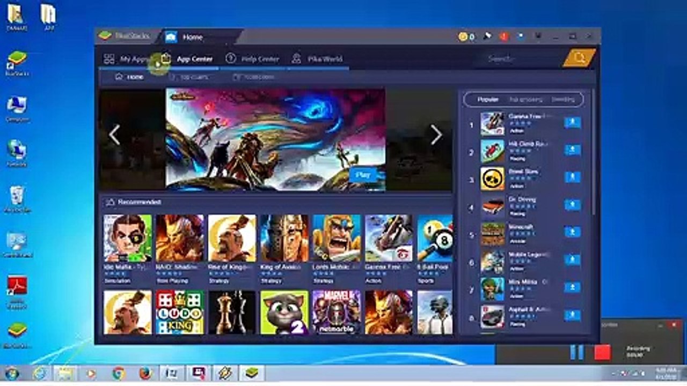Click the Play button on the featured banner
The width and height of the screenshot is (687, 386).
click(x=363, y=175)
